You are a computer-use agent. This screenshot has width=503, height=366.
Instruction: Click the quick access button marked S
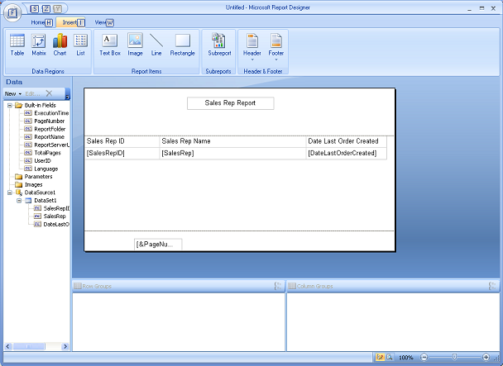tap(35, 8)
